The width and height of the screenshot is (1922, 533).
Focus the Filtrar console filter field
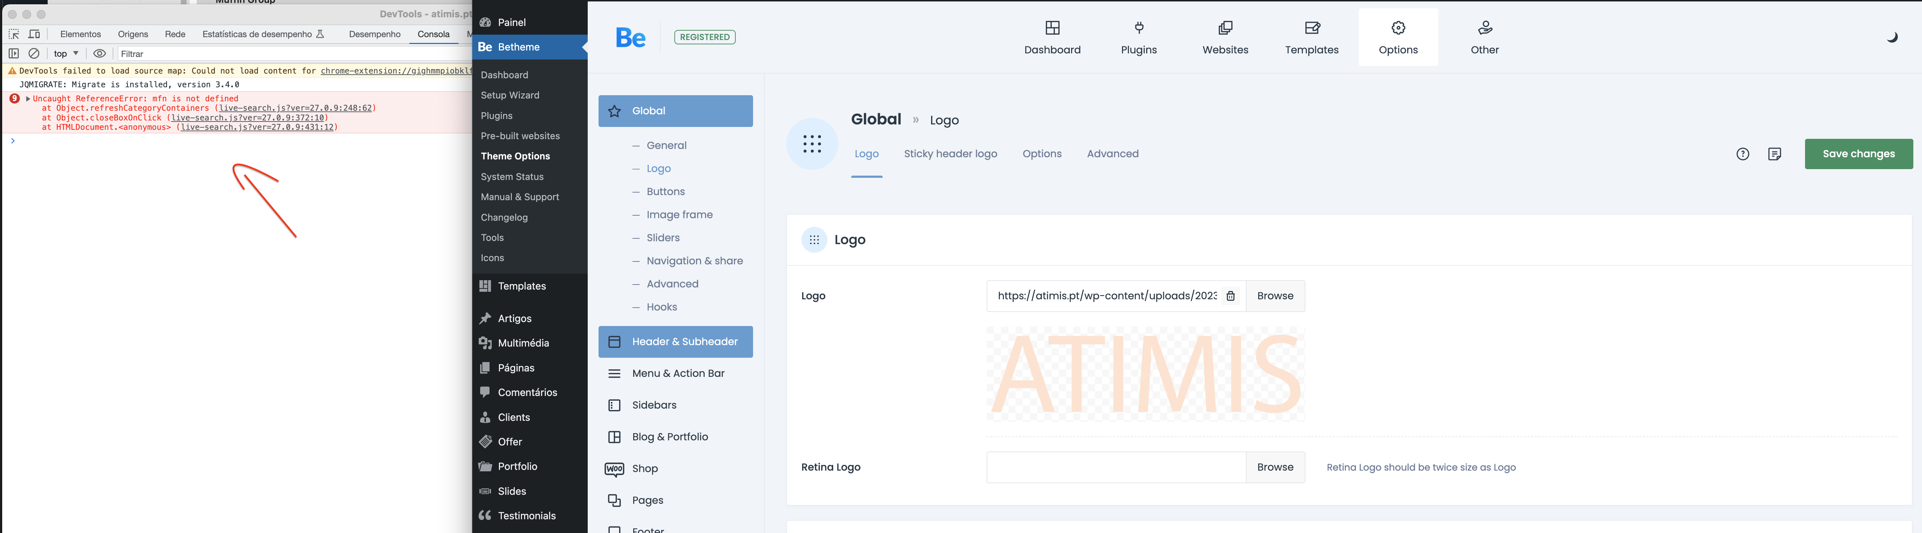pyautogui.click(x=294, y=54)
